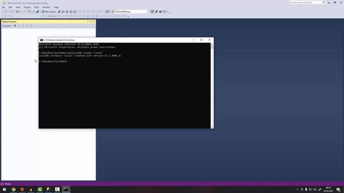Open the File menu
This screenshot has height=193, width=344.
click(3, 7)
